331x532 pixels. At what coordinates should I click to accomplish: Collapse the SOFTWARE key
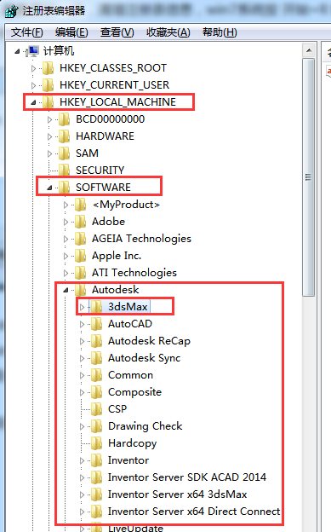pyautogui.click(x=49, y=188)
